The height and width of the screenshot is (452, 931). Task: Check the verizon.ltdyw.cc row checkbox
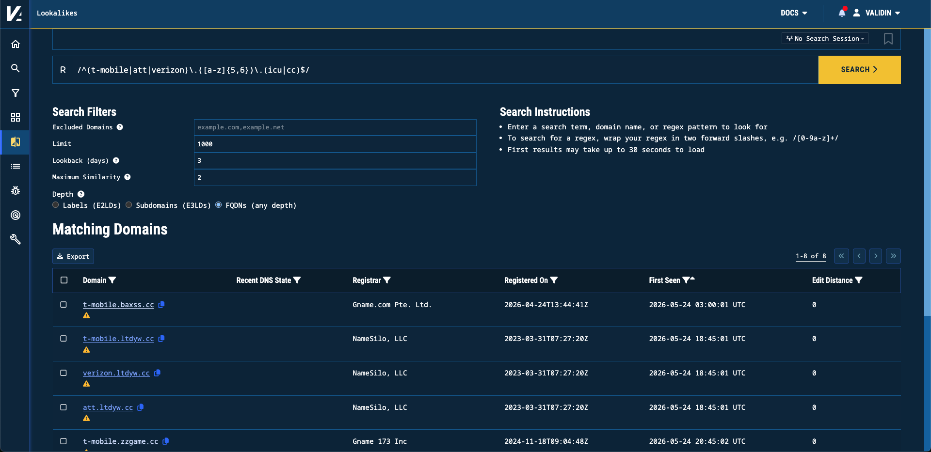click(x=64, y=373)
